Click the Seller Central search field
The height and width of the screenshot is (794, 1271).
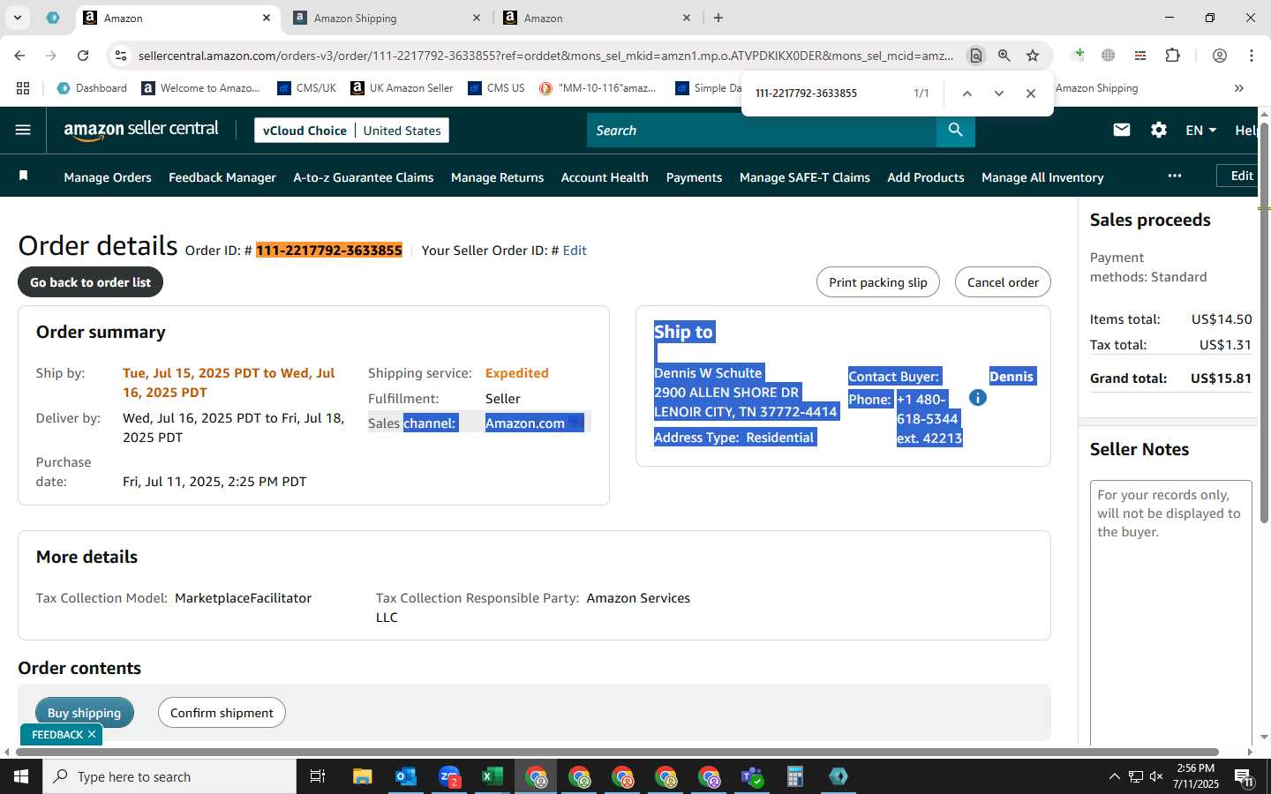click(761, 130)
